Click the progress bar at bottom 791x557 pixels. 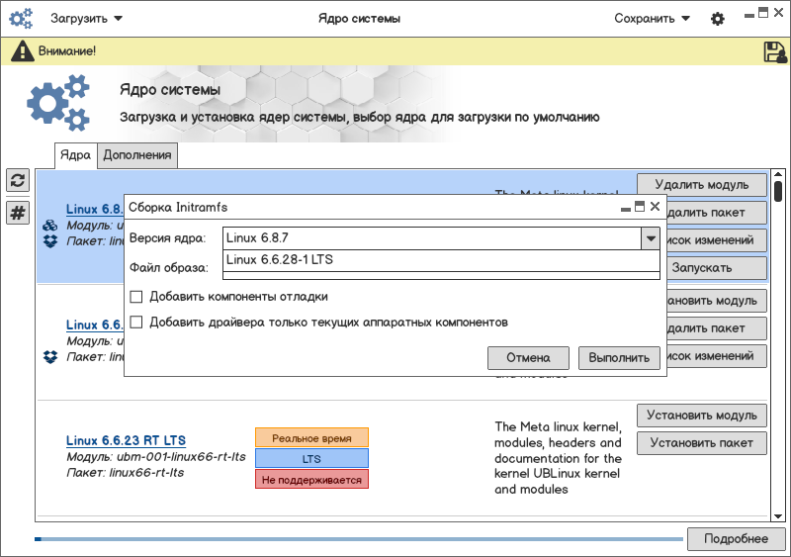pyautogui.click(x=359, y=539)
